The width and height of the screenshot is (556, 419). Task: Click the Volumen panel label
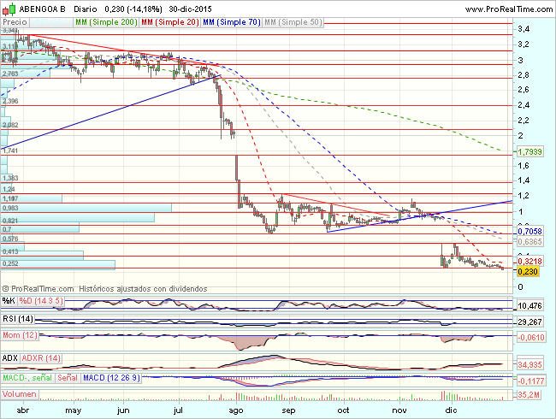coord(20,394)
